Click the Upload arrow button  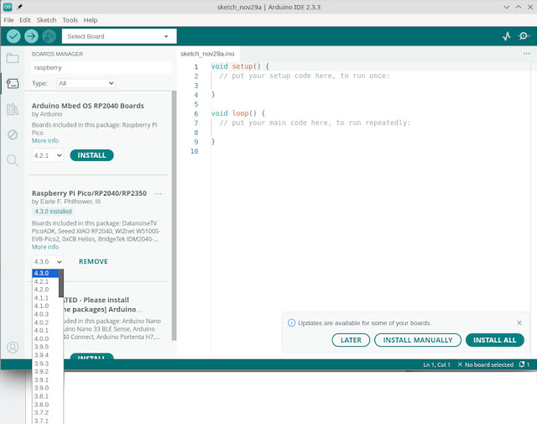click(31, 36)
